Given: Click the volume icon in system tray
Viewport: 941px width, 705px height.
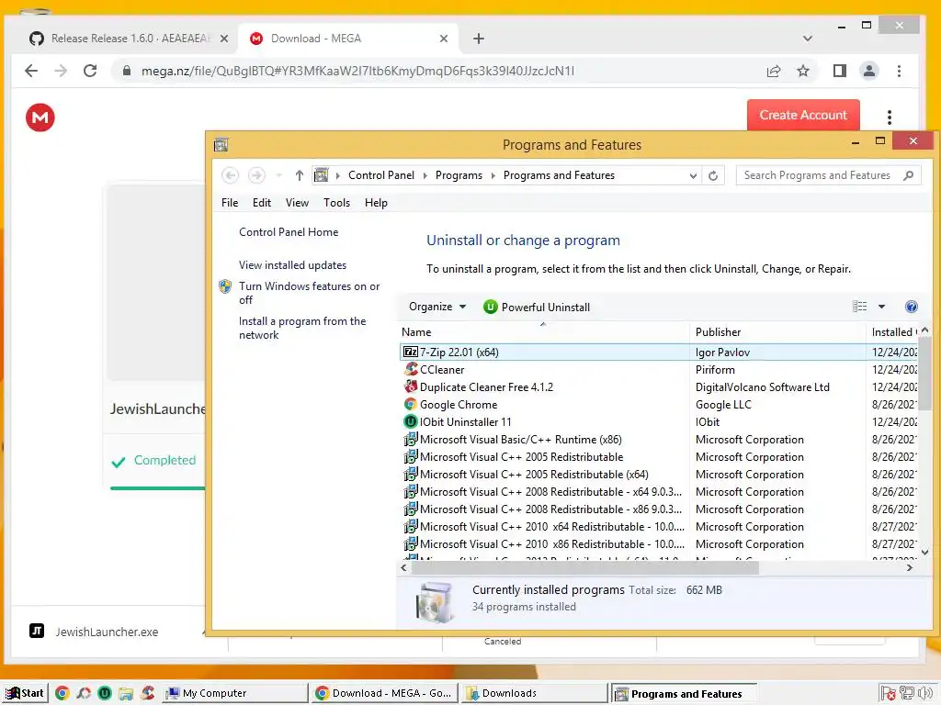Looking at the screenshot, I should coord(924,693).
